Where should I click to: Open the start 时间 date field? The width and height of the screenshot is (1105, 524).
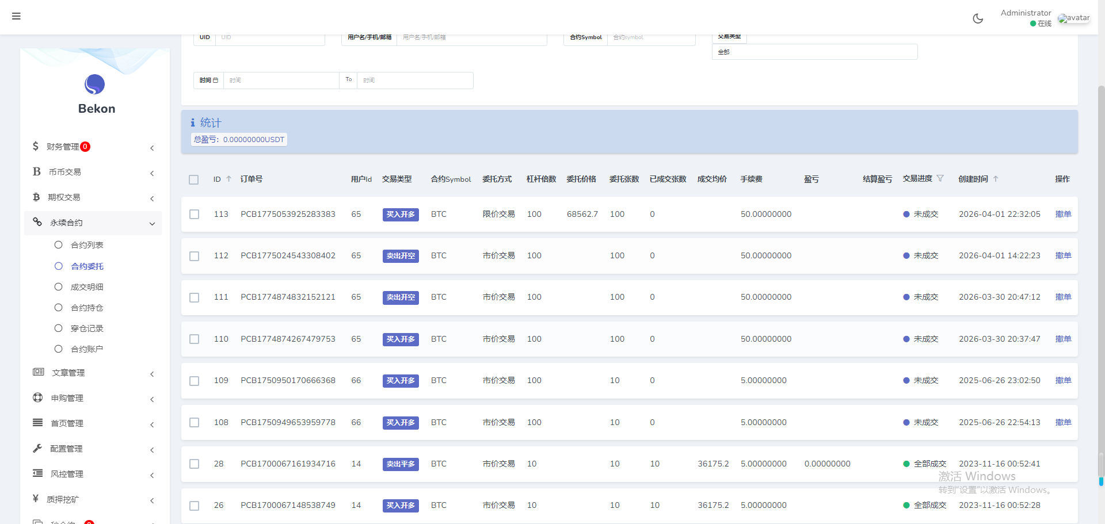pyautogui.click(x=281, y=81)
